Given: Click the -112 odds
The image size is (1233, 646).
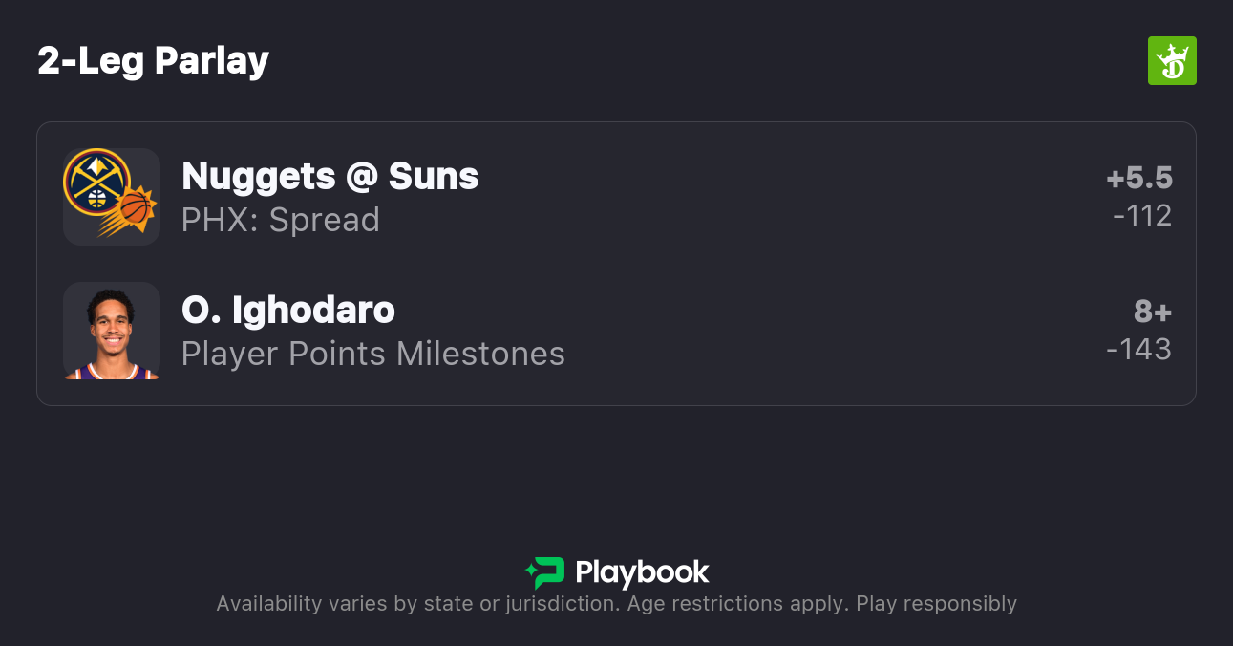Looking at the screenshot, I should coord(1141,216).
